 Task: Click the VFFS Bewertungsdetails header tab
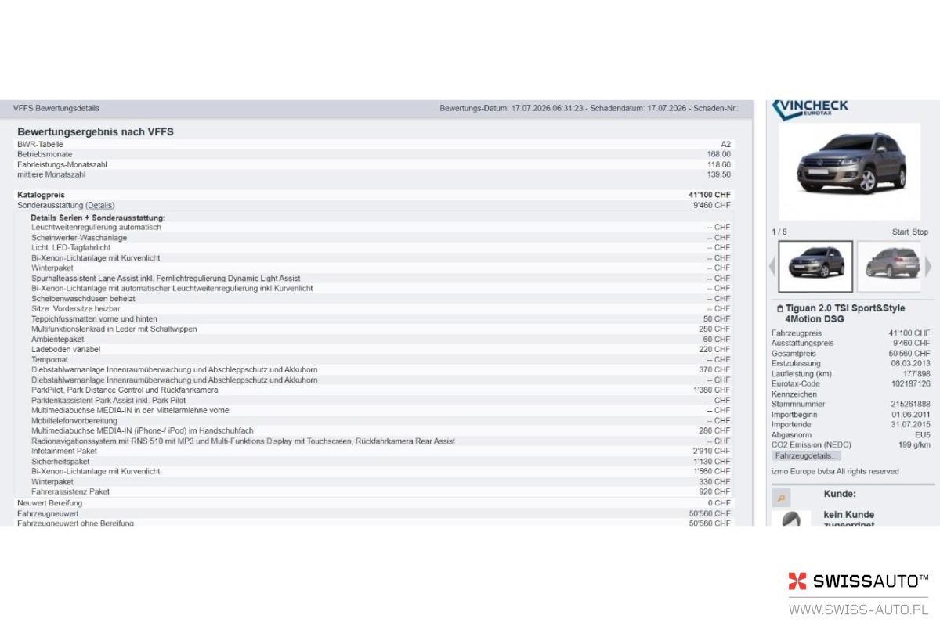56,108
